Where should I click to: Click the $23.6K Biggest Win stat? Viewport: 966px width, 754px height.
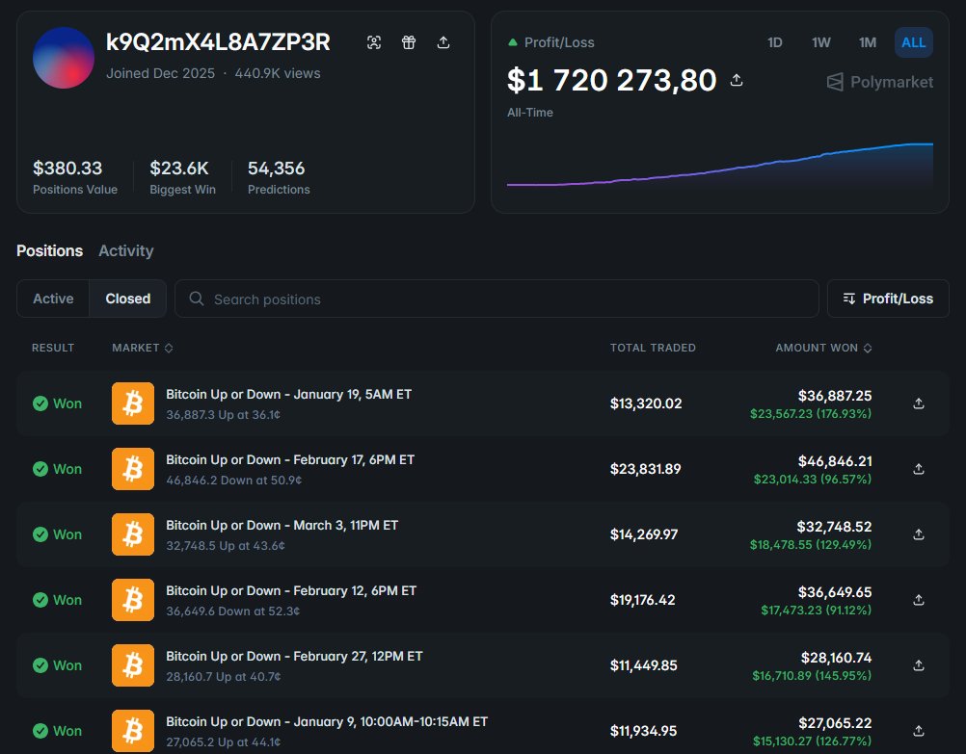point(182,177)
